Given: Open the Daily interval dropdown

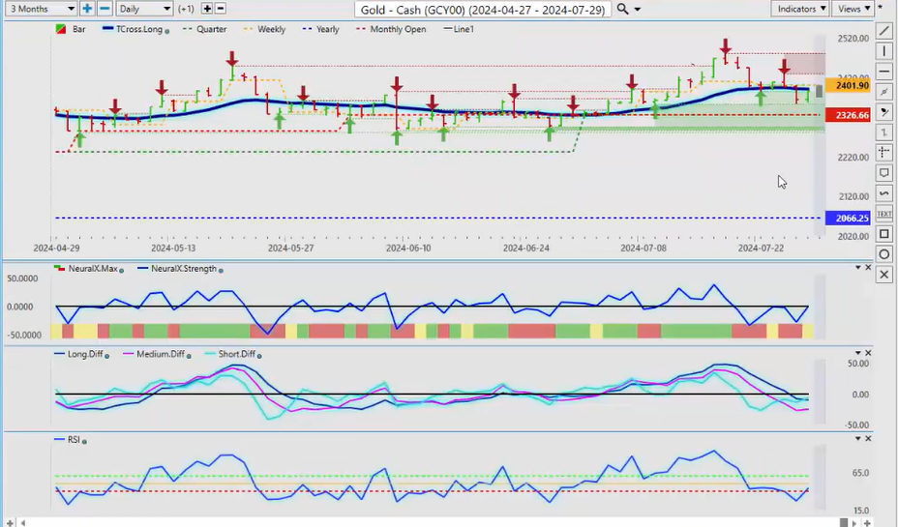Looking at the screenshot, I should point(144,9).
